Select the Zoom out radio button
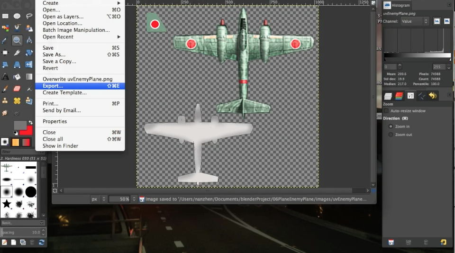The image size is (455, 253). 391,135
